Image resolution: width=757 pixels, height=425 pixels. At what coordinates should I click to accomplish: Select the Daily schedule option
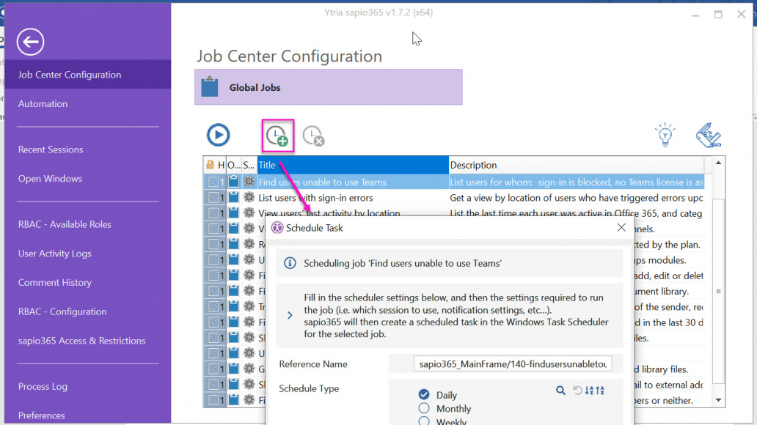424,395
